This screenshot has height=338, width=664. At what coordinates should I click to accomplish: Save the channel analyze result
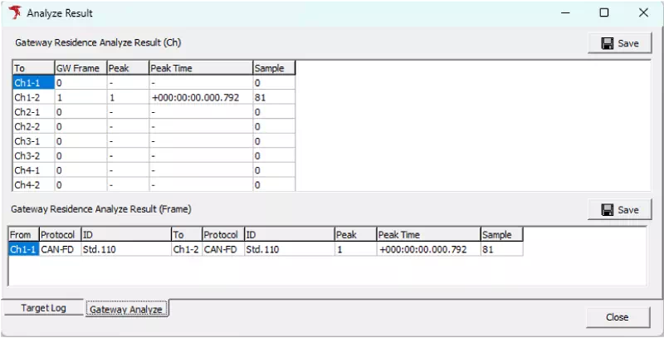[x=621, y=43]
